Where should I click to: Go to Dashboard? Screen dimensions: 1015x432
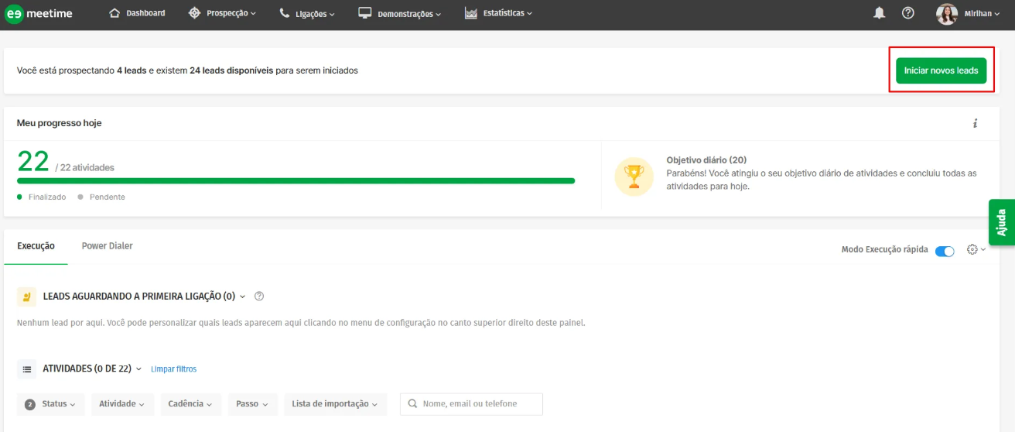[137, 13]
